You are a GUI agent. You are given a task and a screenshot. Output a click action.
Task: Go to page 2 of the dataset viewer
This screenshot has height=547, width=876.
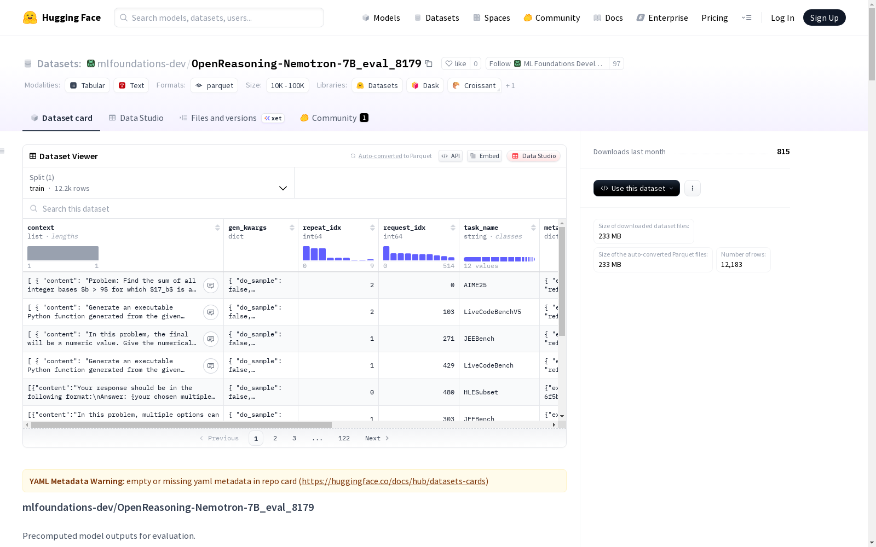pos(275,438)
